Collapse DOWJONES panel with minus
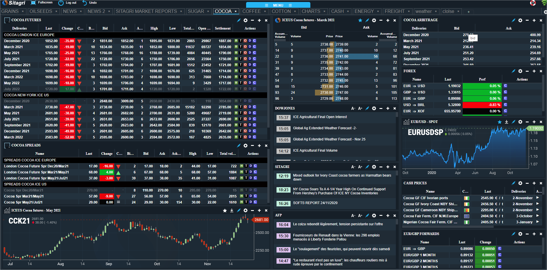Image resolution: width=547 pixels, height=270 pixels. (x=381, y=108)
